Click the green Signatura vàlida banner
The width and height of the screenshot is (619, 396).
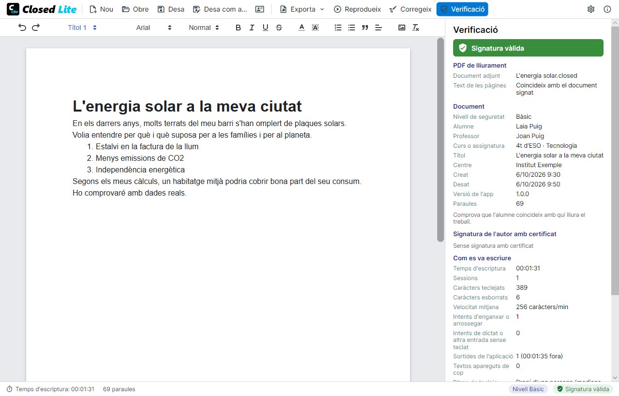coord(528,48)
